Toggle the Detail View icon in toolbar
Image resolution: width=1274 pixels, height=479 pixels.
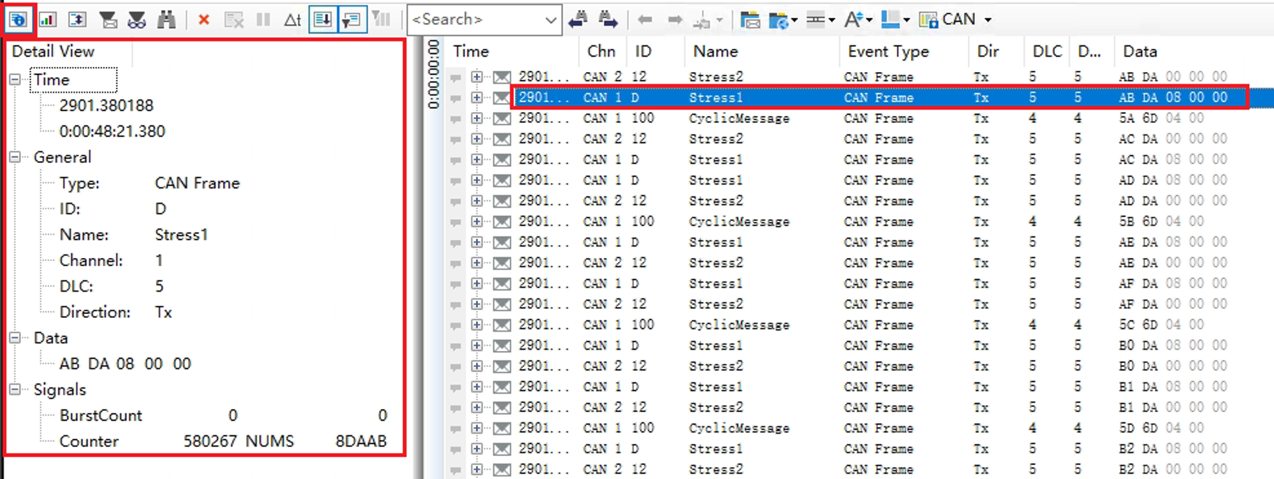tap(18, 20)
